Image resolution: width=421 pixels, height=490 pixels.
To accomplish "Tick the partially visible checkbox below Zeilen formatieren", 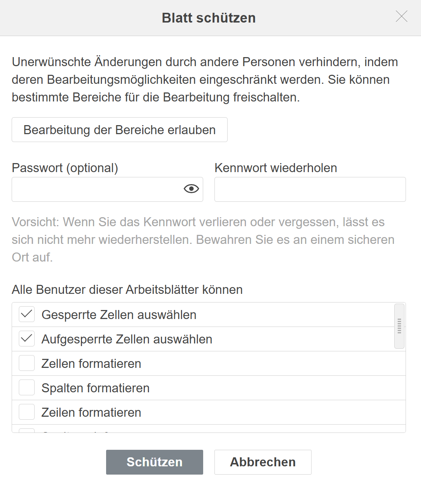I will 27,431.
